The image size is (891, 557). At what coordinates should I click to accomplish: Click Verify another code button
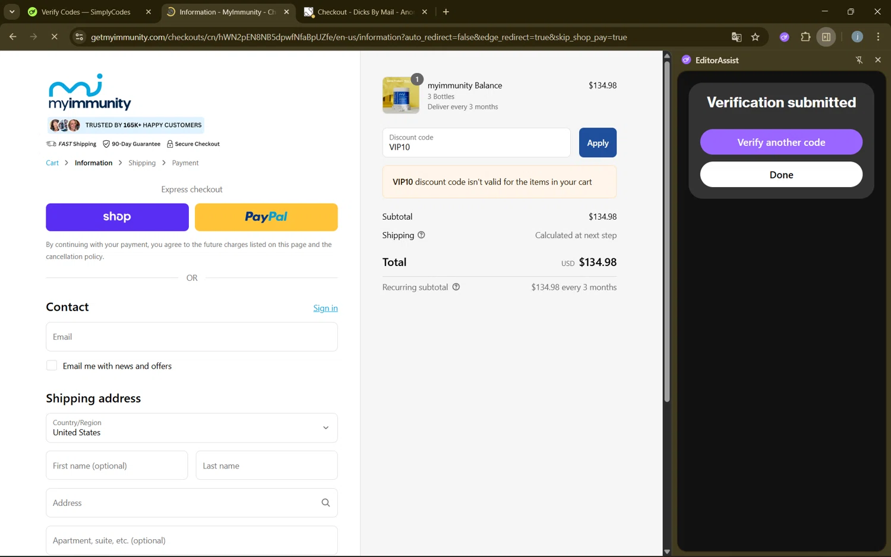click(x=781, y=143)
